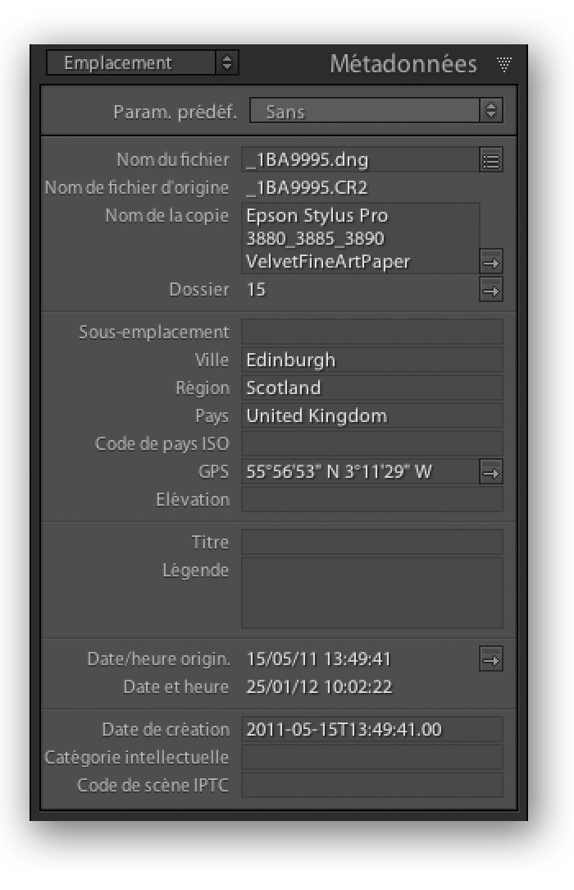Click the GPS coordinates field
574x890 pixels.
point(360,471)
